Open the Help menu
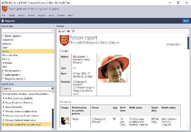 [70, 15]
